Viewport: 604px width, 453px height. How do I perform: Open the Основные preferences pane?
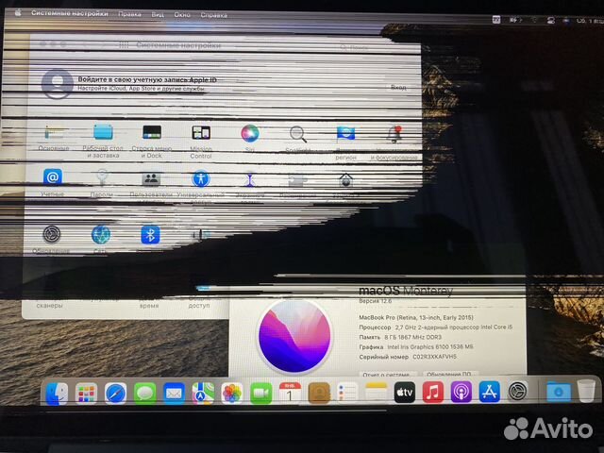[54, 139]
